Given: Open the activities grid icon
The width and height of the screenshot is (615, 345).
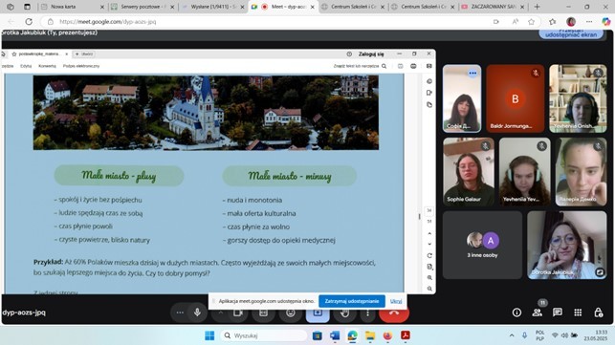Looking at the screenshot, I should click(578, 313).
